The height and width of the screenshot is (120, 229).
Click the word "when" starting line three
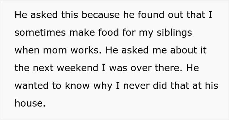click(x=27, y=50)
